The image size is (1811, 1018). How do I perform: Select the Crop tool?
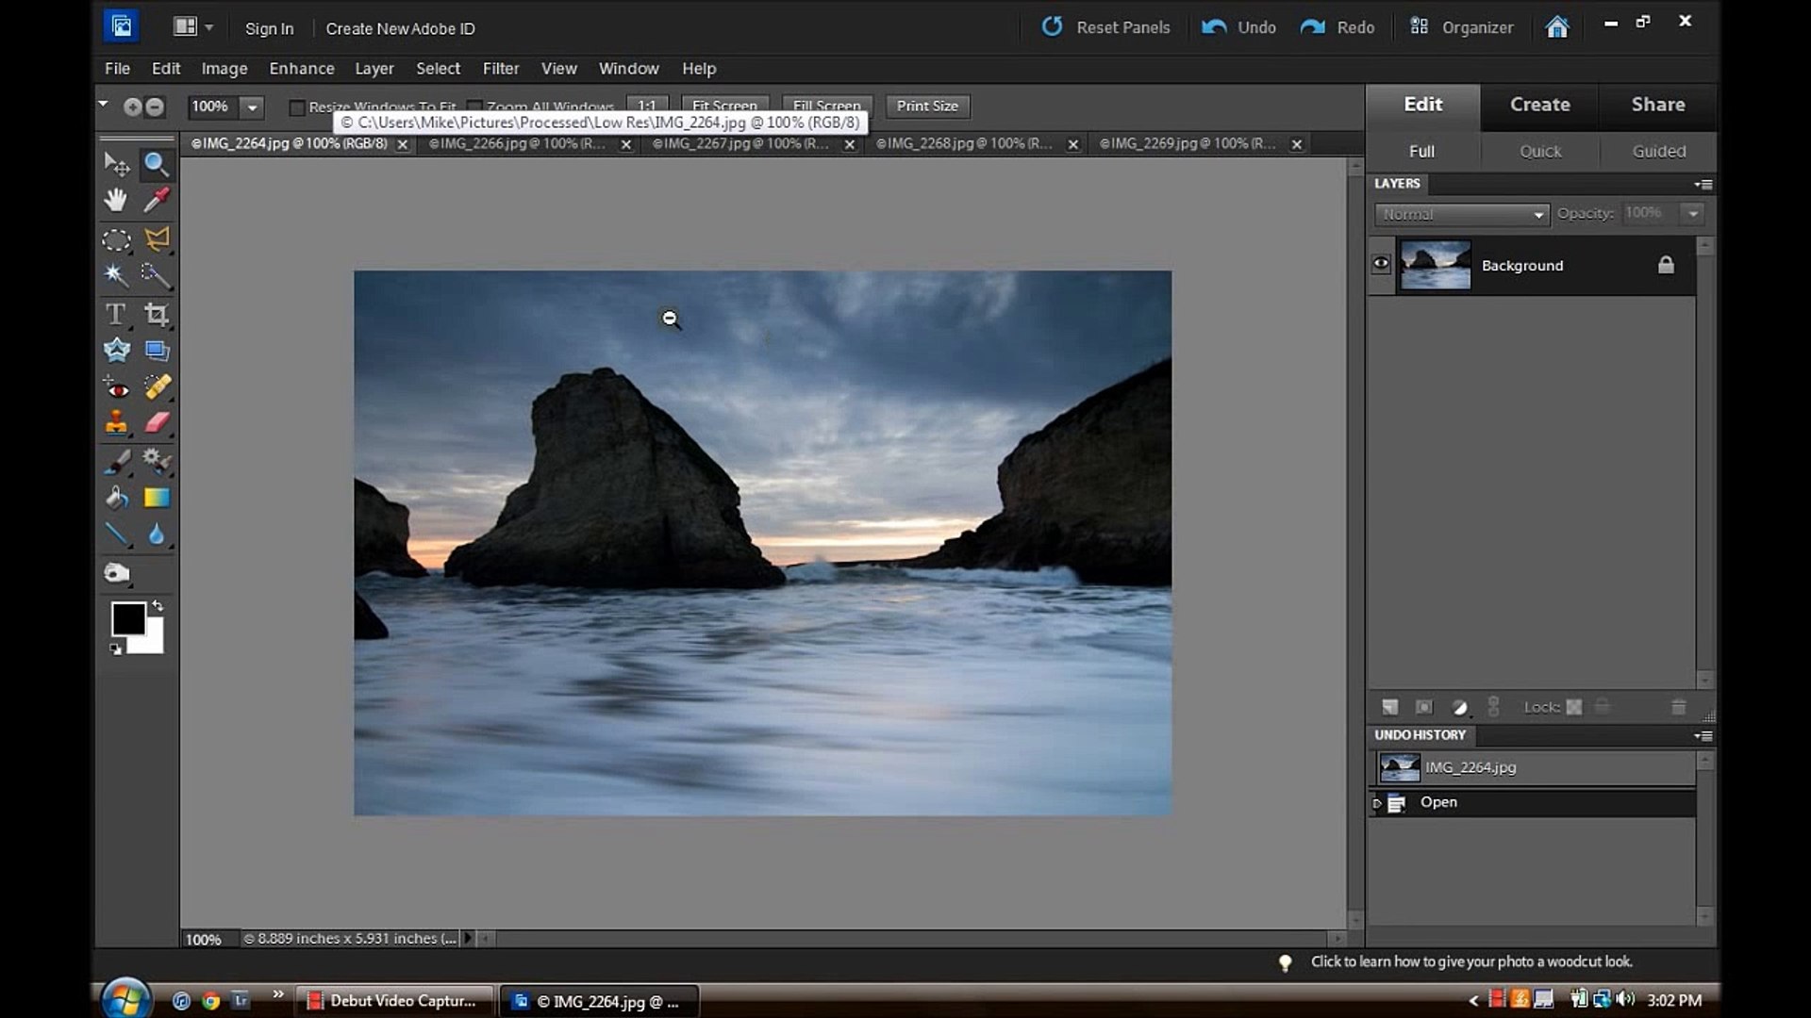pos(157,314)
